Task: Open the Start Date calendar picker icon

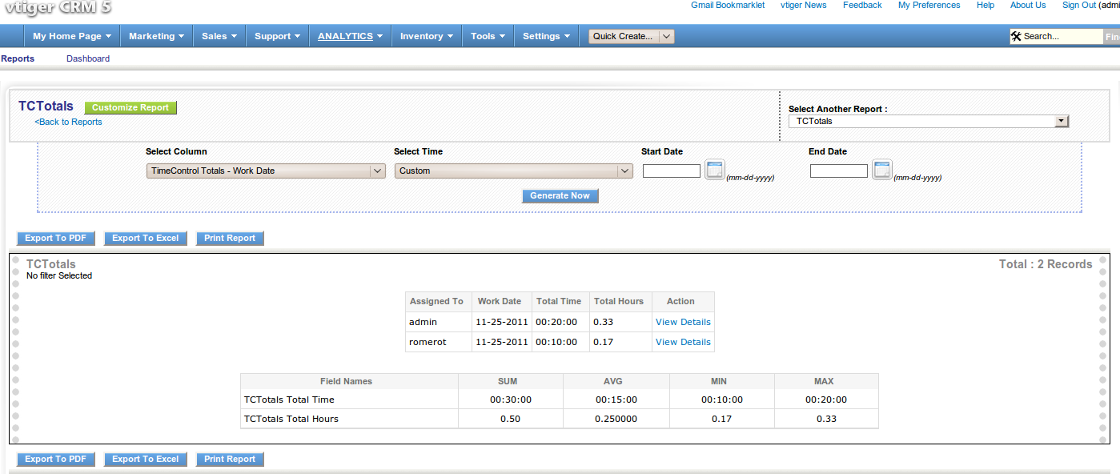Action: click(x=714, y=170)
